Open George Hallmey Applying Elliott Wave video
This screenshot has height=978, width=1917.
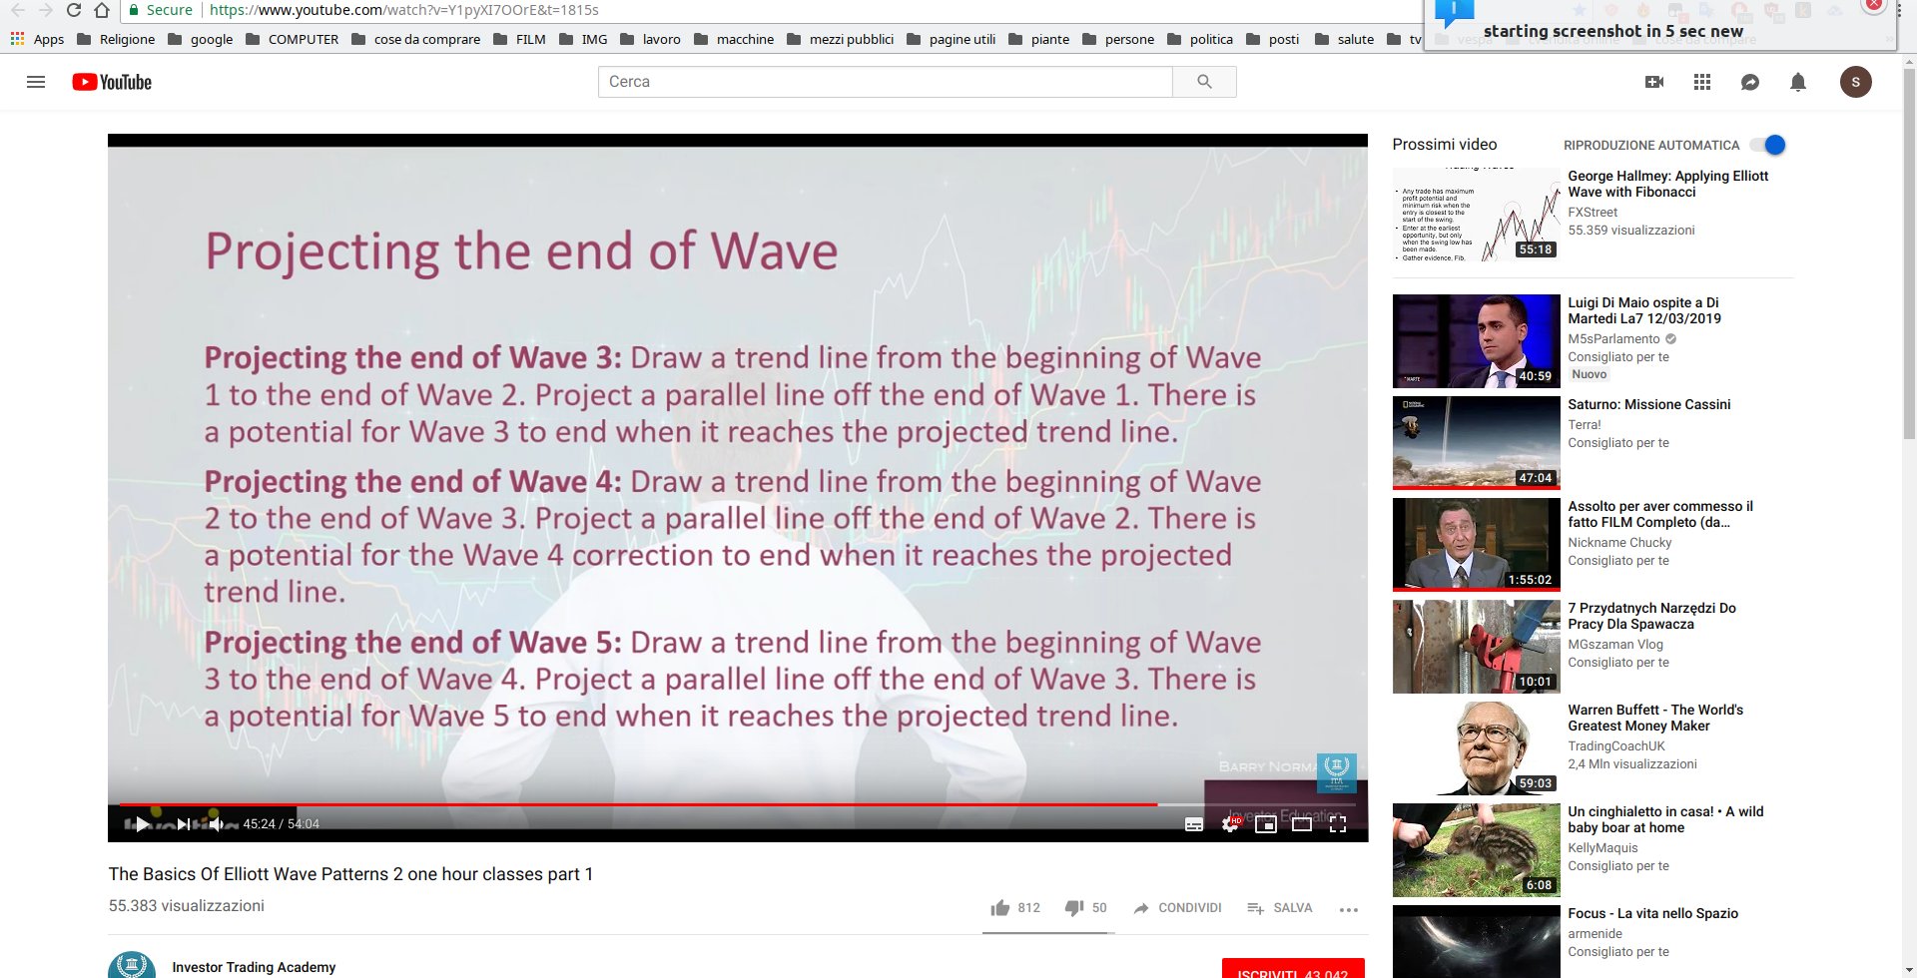1667,184
